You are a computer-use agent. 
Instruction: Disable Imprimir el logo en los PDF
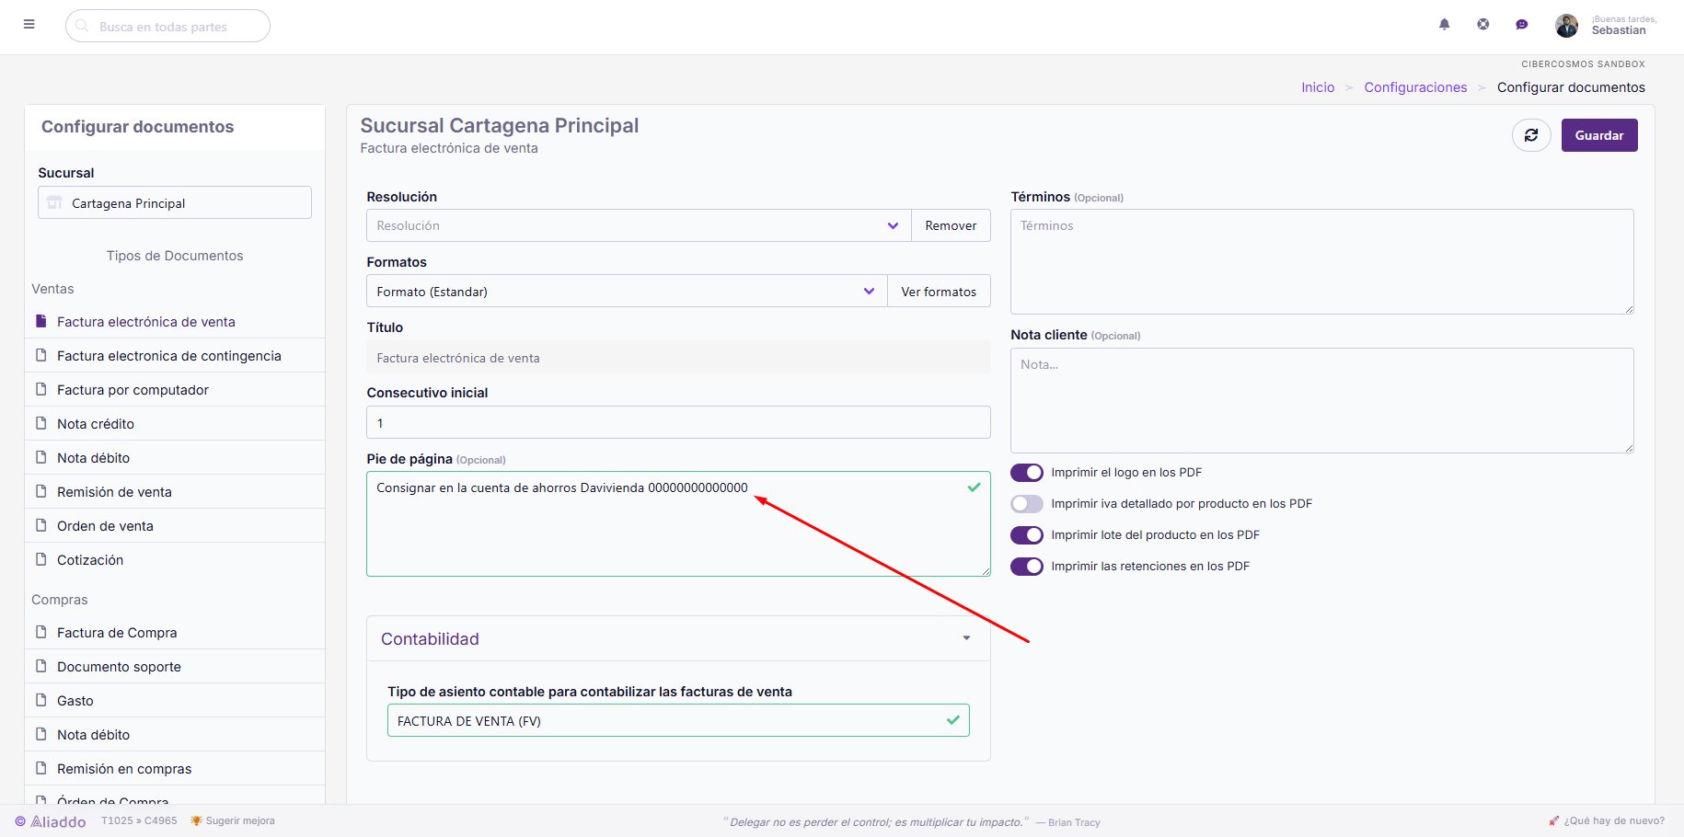(1027, 473)
